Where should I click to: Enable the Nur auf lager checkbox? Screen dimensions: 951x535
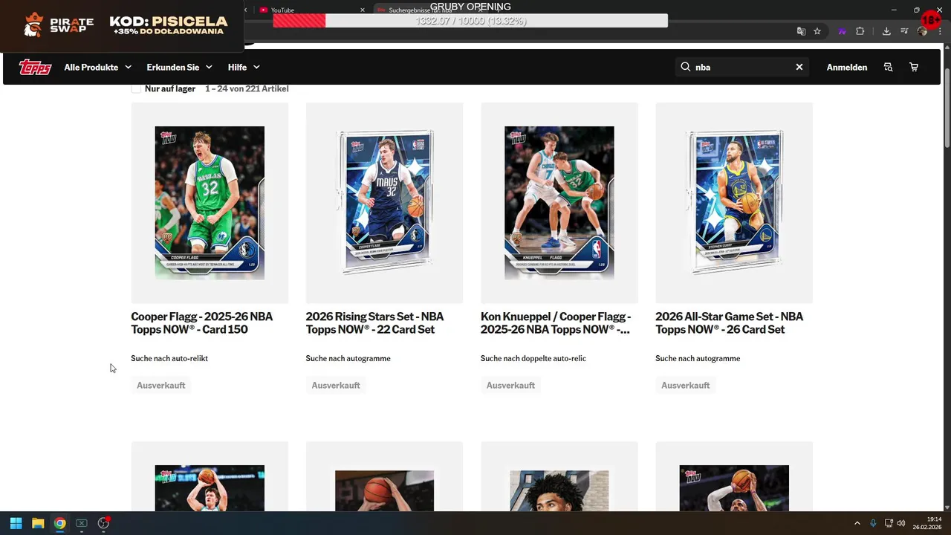pyautogui.click(x=136, y=88)
